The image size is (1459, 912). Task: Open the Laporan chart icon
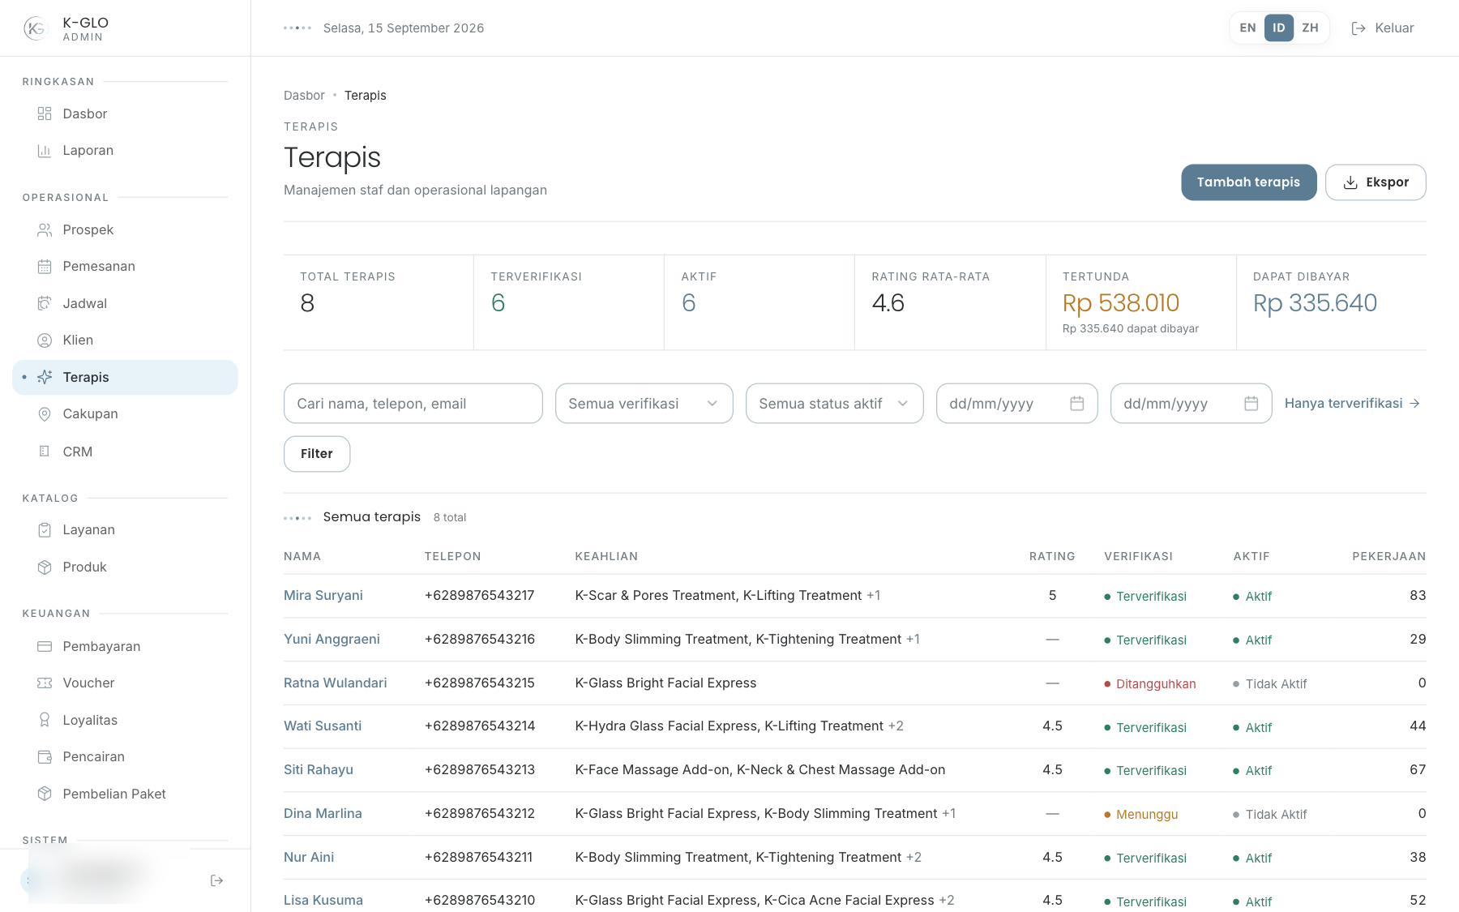coord(45,151)
